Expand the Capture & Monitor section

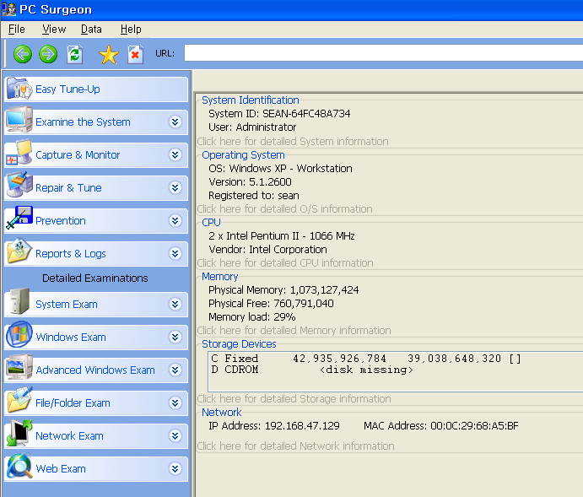(x=175, y=154)
